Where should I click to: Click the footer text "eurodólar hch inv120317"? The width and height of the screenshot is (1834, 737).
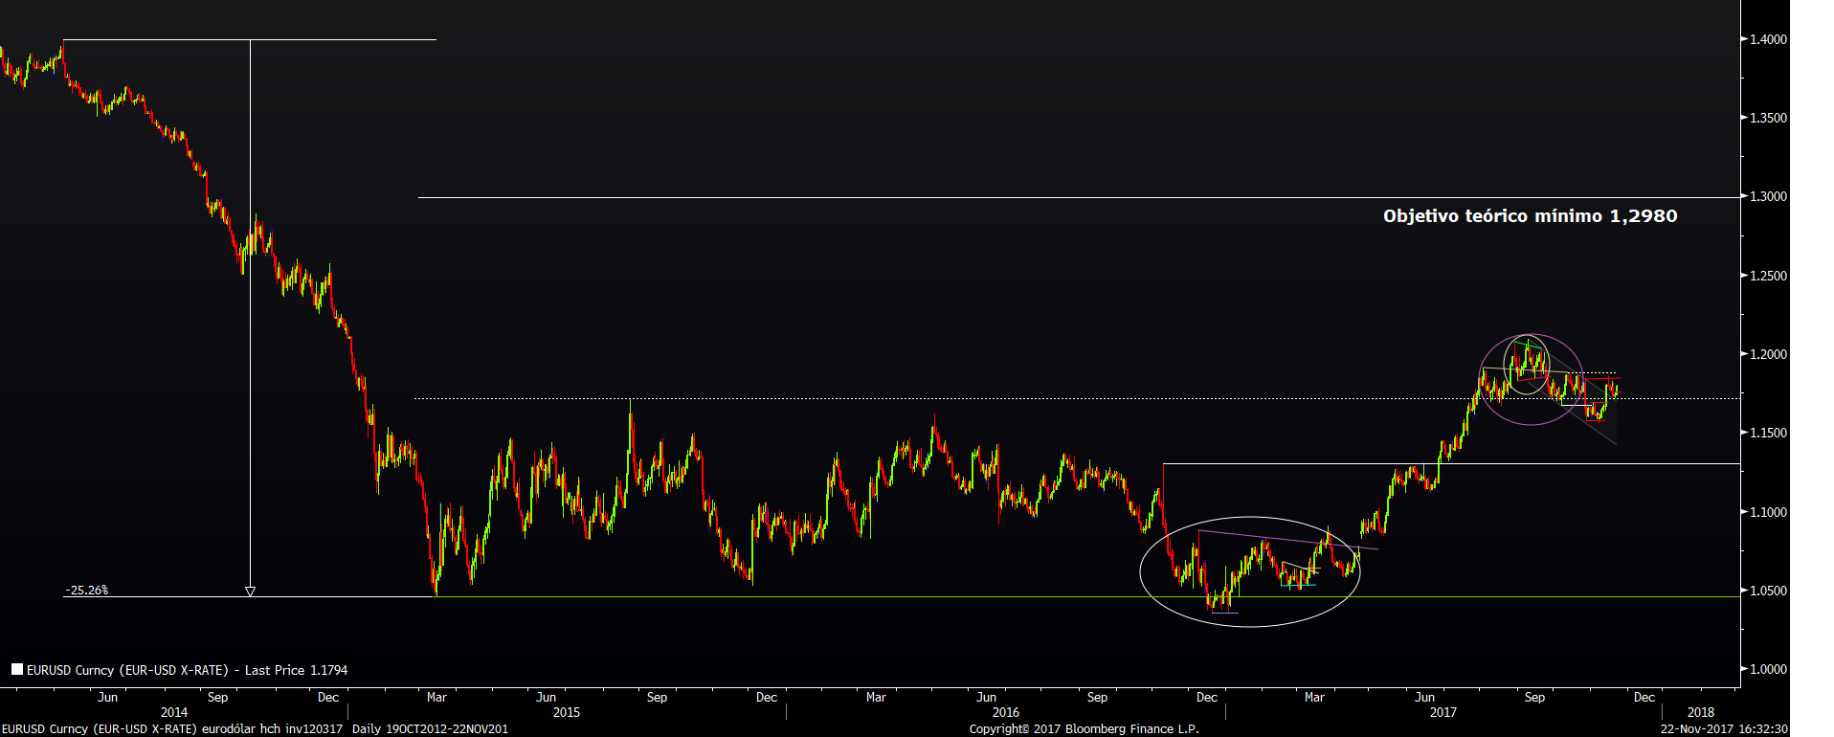click(x=272, y=729)
